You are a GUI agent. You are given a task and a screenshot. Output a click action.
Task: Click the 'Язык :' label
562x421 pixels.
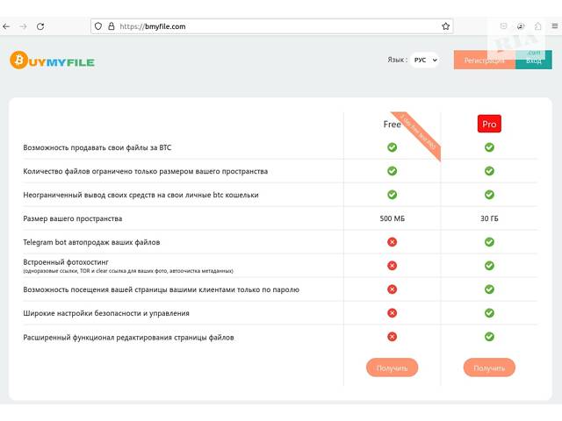(397, 60)
